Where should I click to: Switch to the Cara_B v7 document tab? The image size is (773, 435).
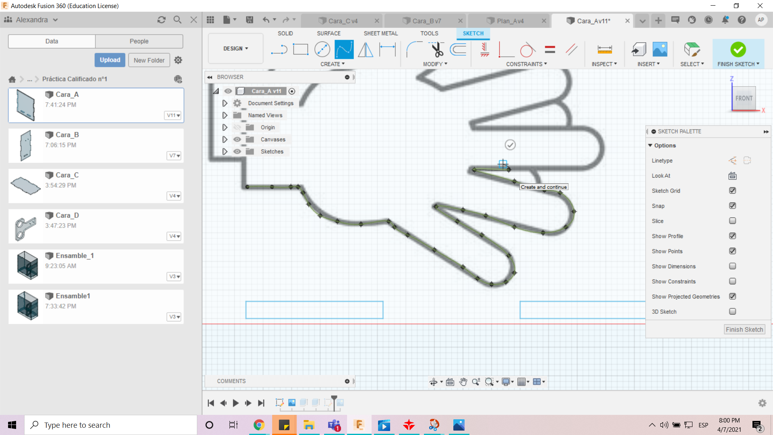click(x=426, y=21)
